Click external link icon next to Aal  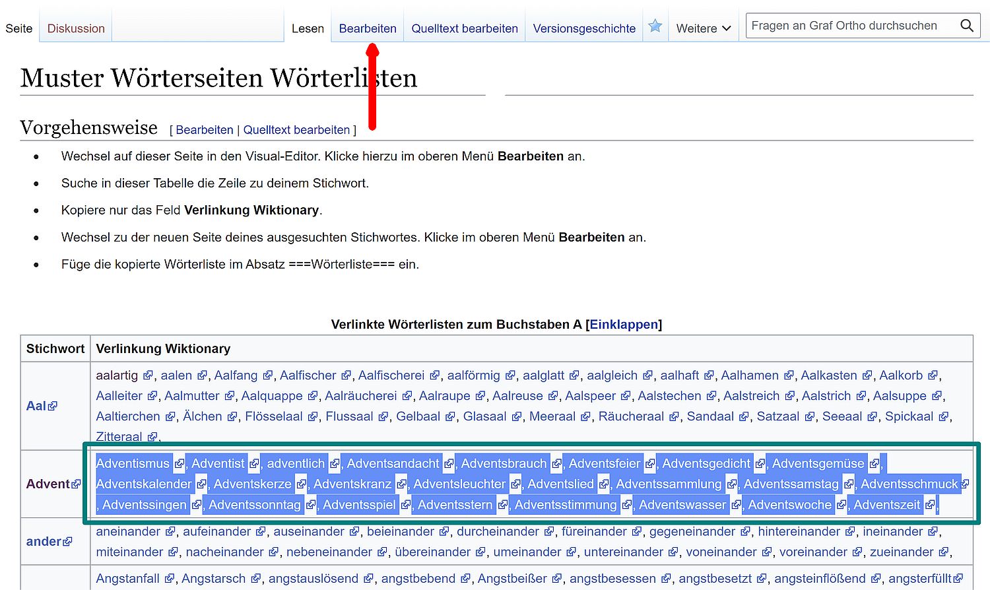pyautogui.click(x=53, y=407)
